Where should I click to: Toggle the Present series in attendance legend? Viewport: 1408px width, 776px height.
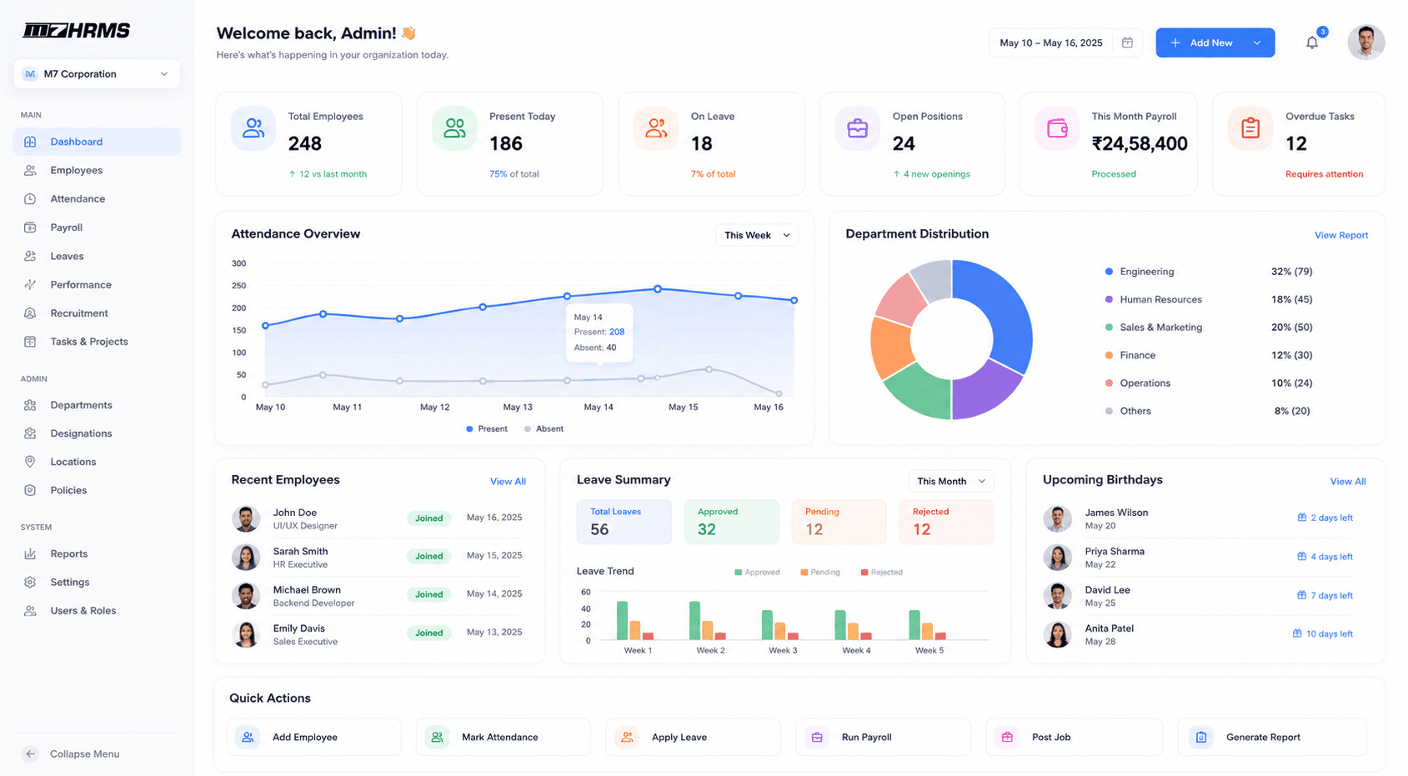[487, 429]
